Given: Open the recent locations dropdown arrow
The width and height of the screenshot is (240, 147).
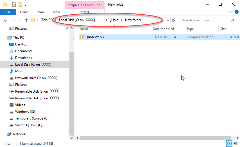Looking at the screenshot, I should point(21,20).
